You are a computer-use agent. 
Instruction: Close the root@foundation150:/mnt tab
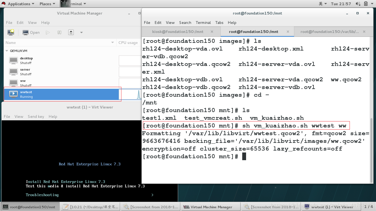pyautogui.click(x=288, y=32)
